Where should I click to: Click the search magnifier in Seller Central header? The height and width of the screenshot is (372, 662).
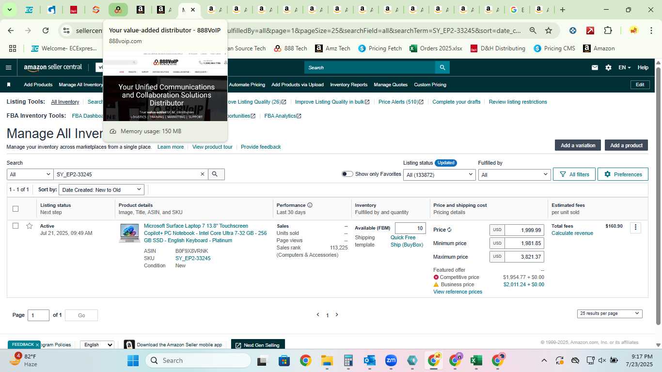pos(442,67)
